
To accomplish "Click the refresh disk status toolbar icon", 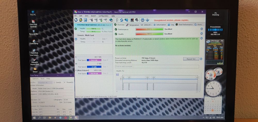I will point(76,20).
